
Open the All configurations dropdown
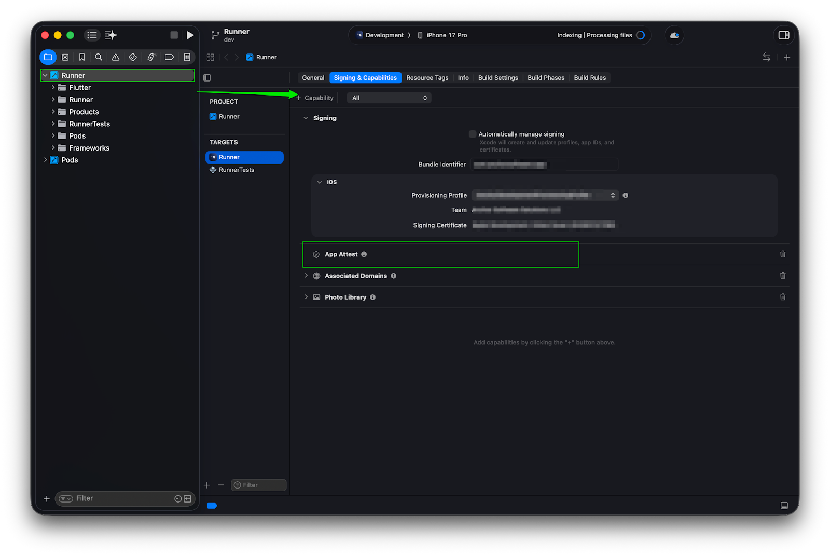pyautogui.click(x=389, y=98)
